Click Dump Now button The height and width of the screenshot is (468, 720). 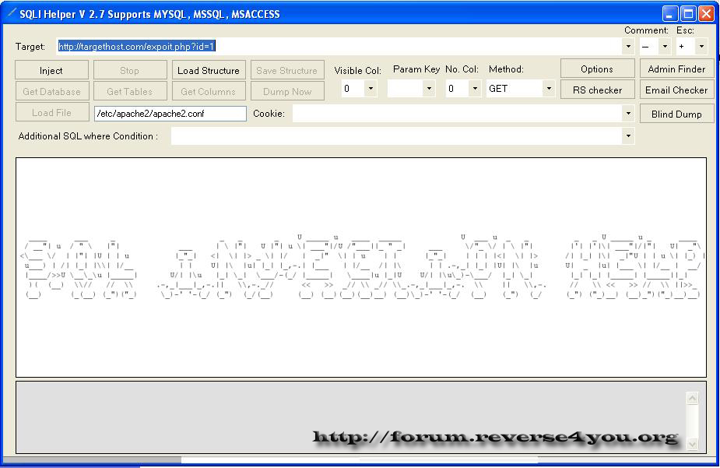pos(287,91)
